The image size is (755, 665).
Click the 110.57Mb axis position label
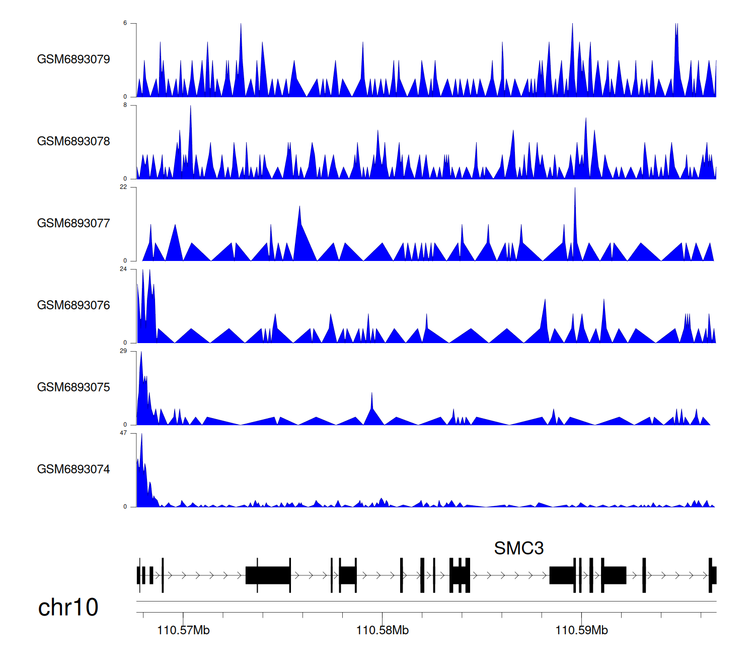[x=183, y=630]
